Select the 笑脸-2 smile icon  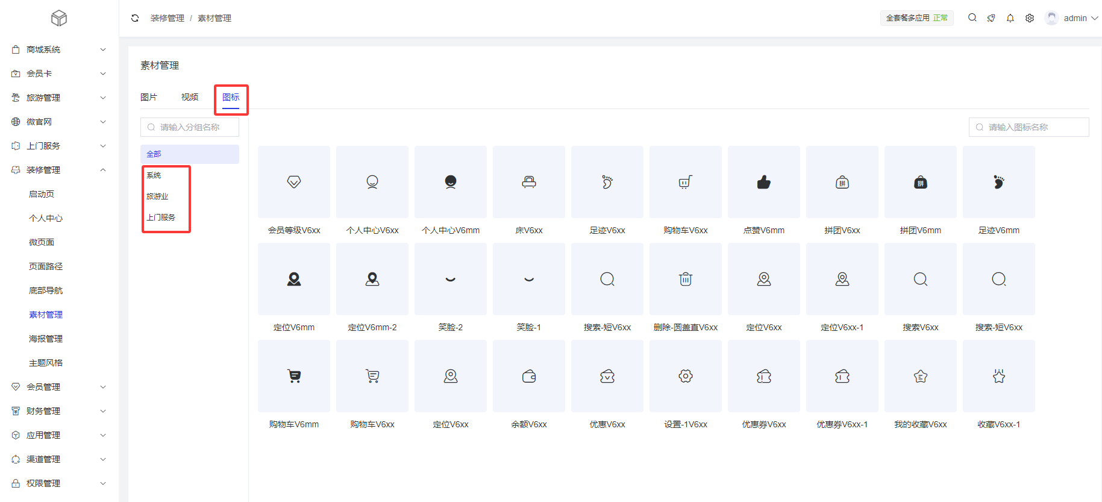[451, 279]
